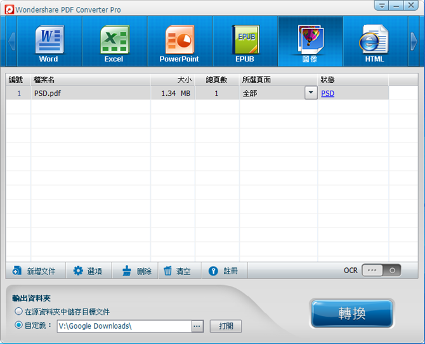Minimize the PDF Converter Pro window

click(396, 6)
